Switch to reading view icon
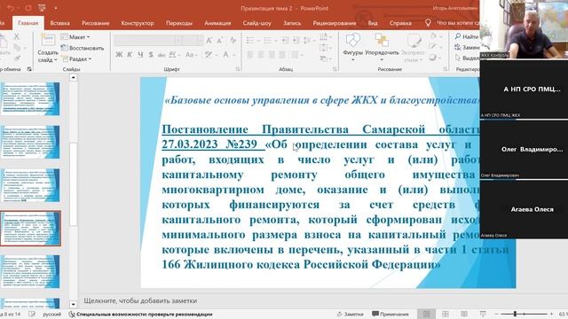This screenshot has height=319, width=568. click(x=464, y=314)
